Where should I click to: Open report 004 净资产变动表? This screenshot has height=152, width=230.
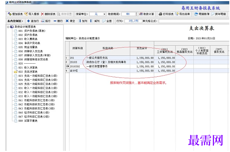point(29,43)
